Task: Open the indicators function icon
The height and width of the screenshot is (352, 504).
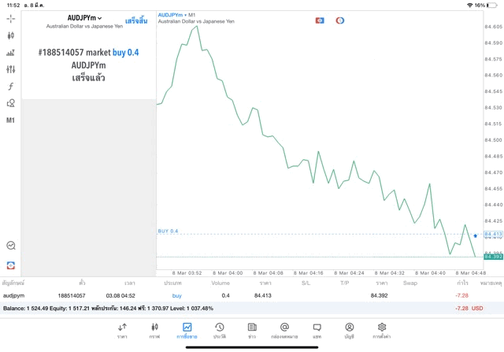Action: (10, 86)
